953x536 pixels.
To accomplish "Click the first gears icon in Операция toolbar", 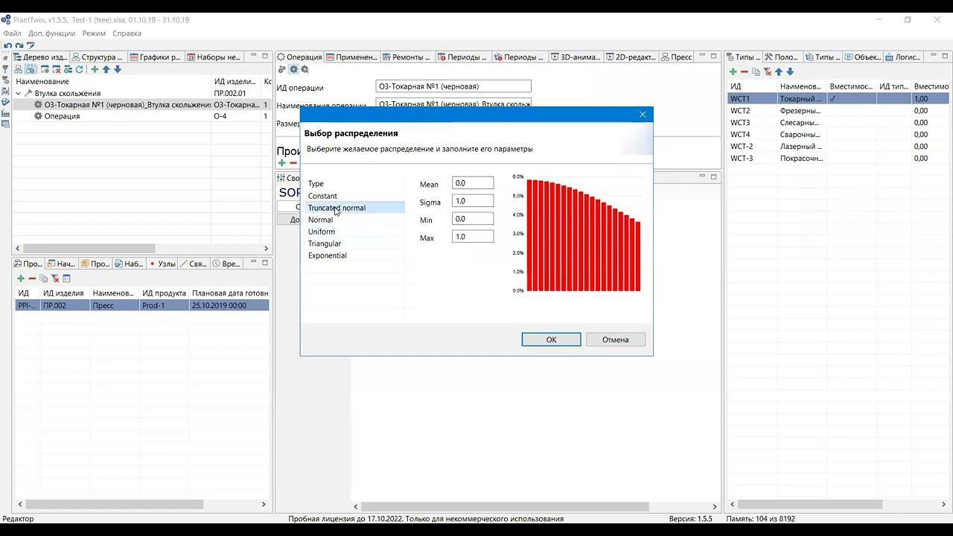I will pos(282,69).
